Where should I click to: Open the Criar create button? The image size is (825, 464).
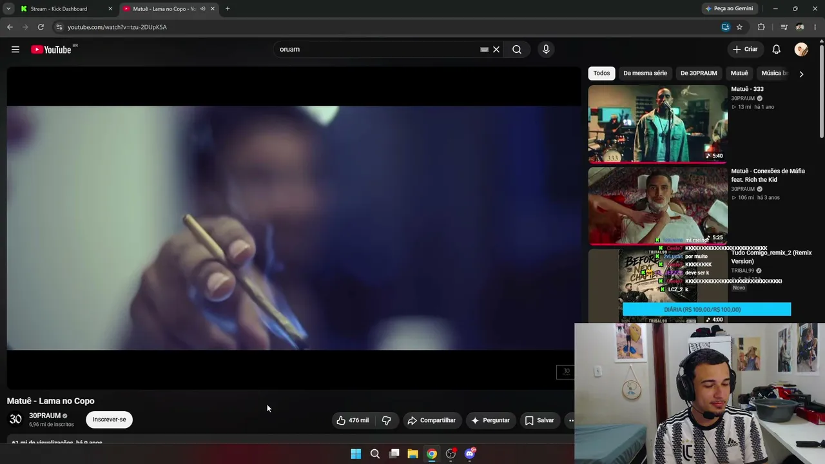tap(745, 50)
